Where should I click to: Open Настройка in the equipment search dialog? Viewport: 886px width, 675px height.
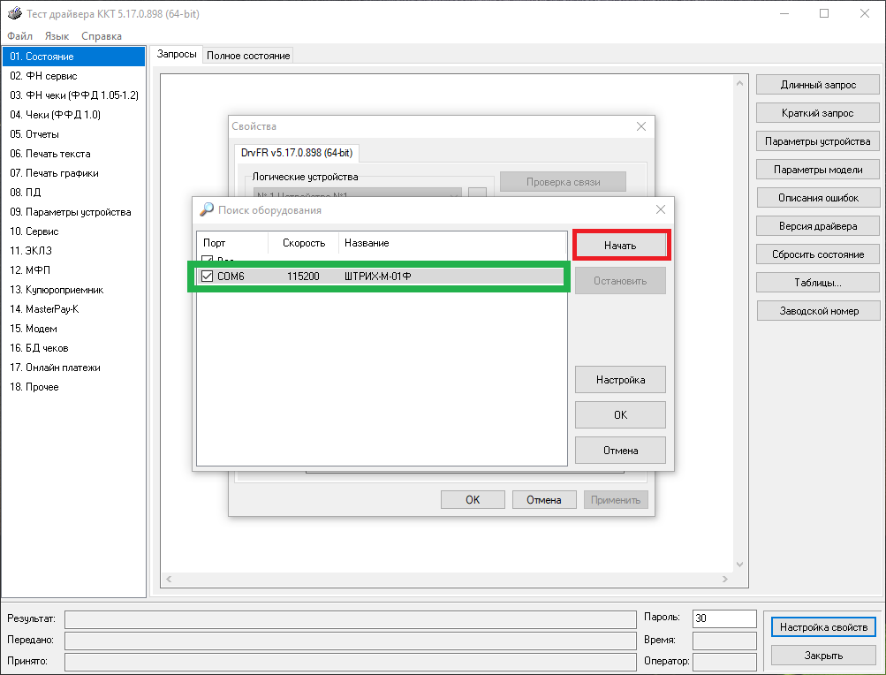point(620,380)
